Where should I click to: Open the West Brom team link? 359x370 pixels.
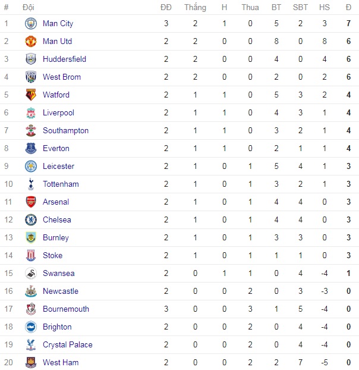click(x=62, y=77)
